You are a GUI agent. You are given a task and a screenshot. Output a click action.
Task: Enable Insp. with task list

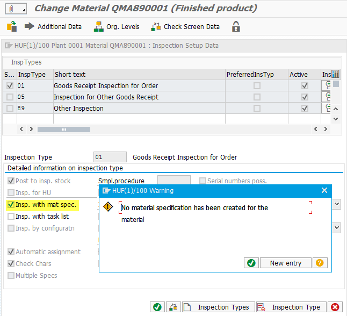click(x=11, y=217)
